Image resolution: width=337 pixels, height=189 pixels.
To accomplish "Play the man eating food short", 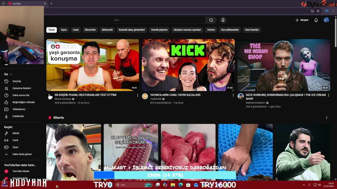I will pos(73,152).
